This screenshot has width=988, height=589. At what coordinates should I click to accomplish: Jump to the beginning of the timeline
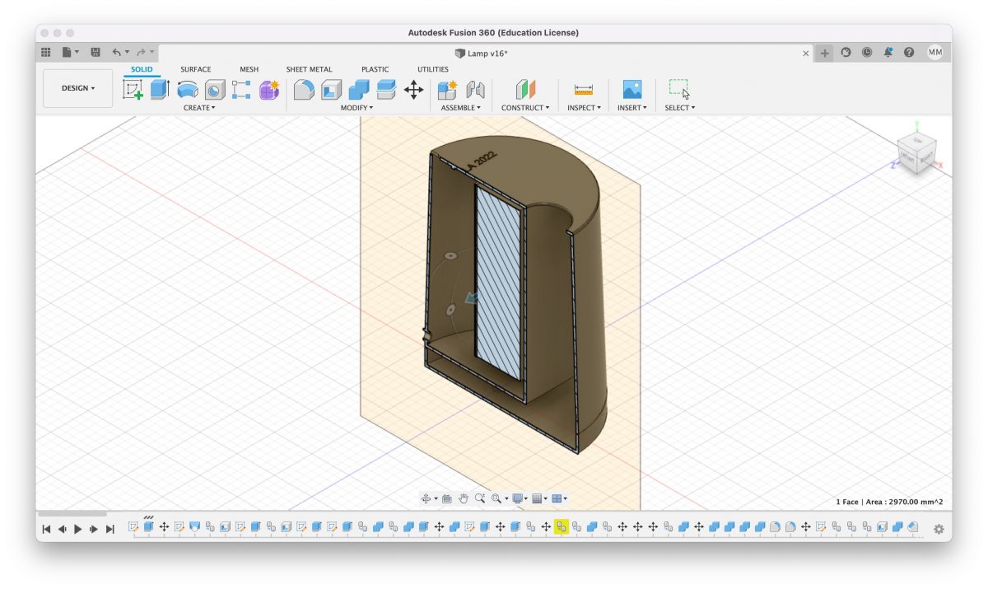(x=46, y=529)
